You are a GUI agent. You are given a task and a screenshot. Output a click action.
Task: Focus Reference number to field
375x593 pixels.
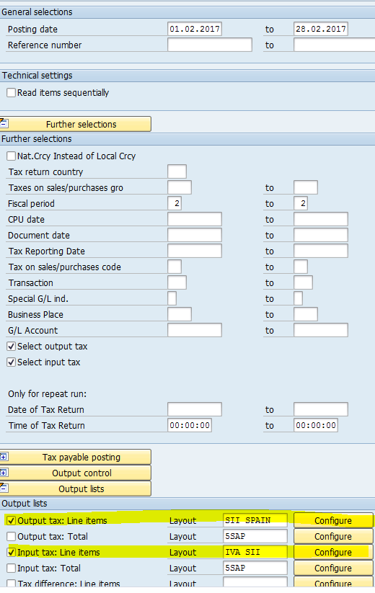click(334, 45)
